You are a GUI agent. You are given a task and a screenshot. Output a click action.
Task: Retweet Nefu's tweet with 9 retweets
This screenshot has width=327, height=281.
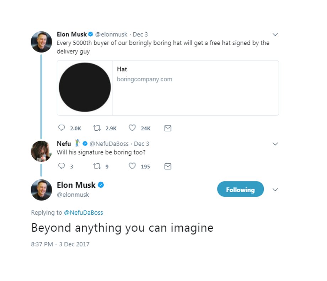(x=97, y=166)
